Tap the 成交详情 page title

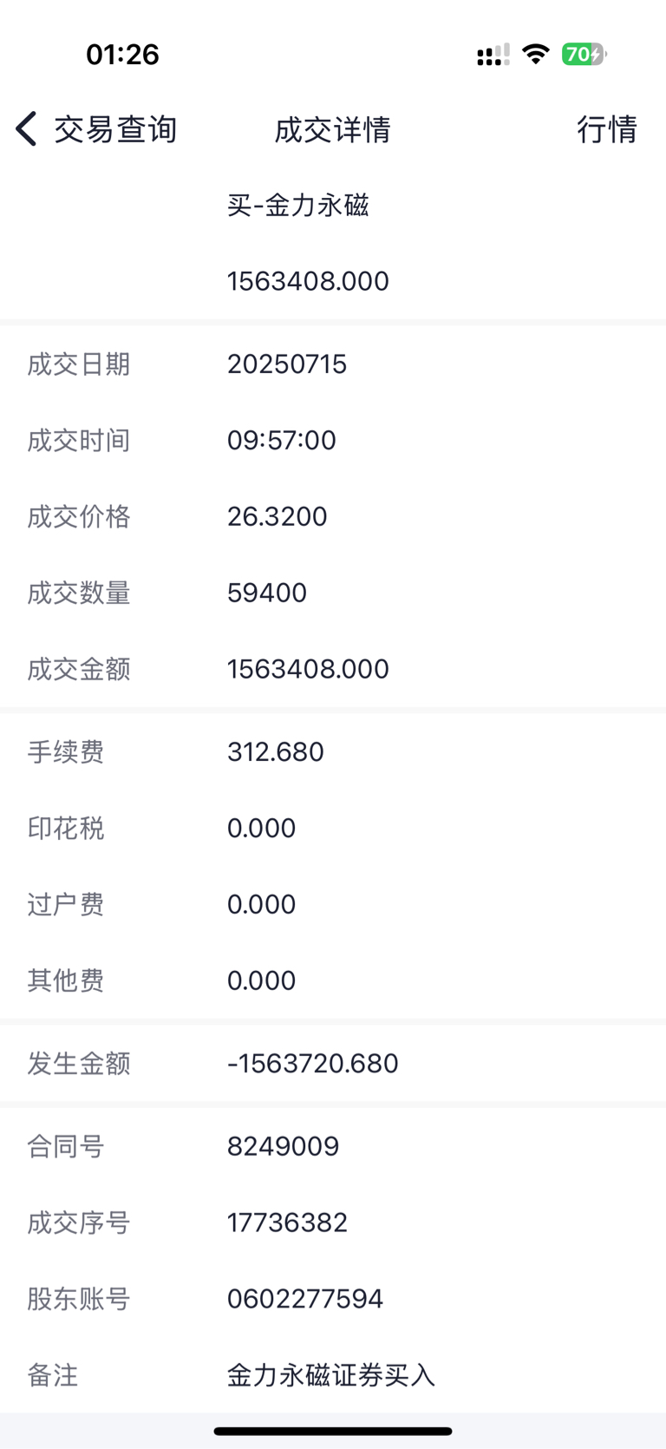(x=333, y=129)
